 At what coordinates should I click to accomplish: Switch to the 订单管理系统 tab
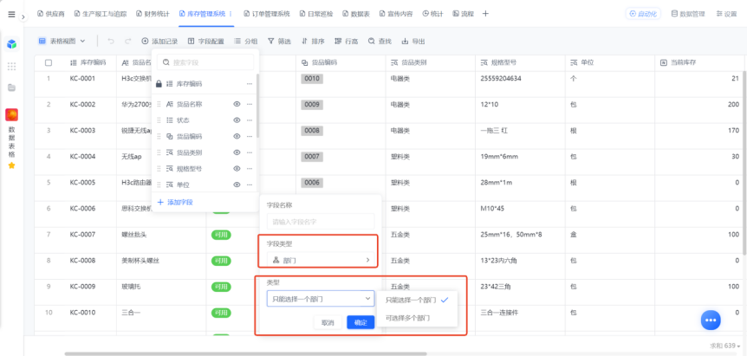(266, 14)
